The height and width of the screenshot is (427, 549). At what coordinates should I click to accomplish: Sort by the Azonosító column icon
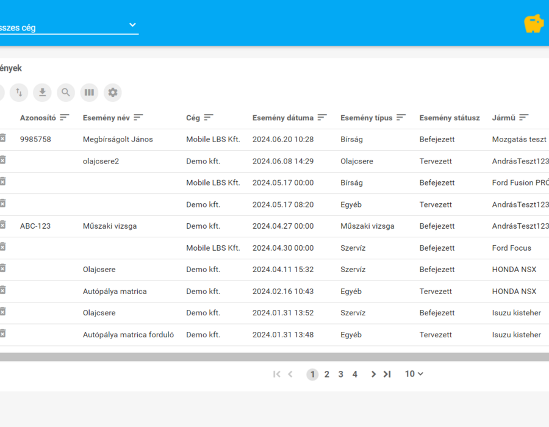pyautogui.click(x=65, y=117)
